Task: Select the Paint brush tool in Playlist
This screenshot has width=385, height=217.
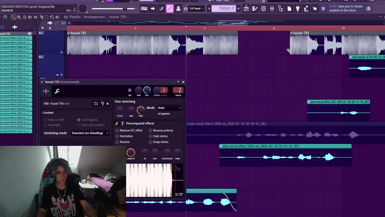Action: [19, 17]
